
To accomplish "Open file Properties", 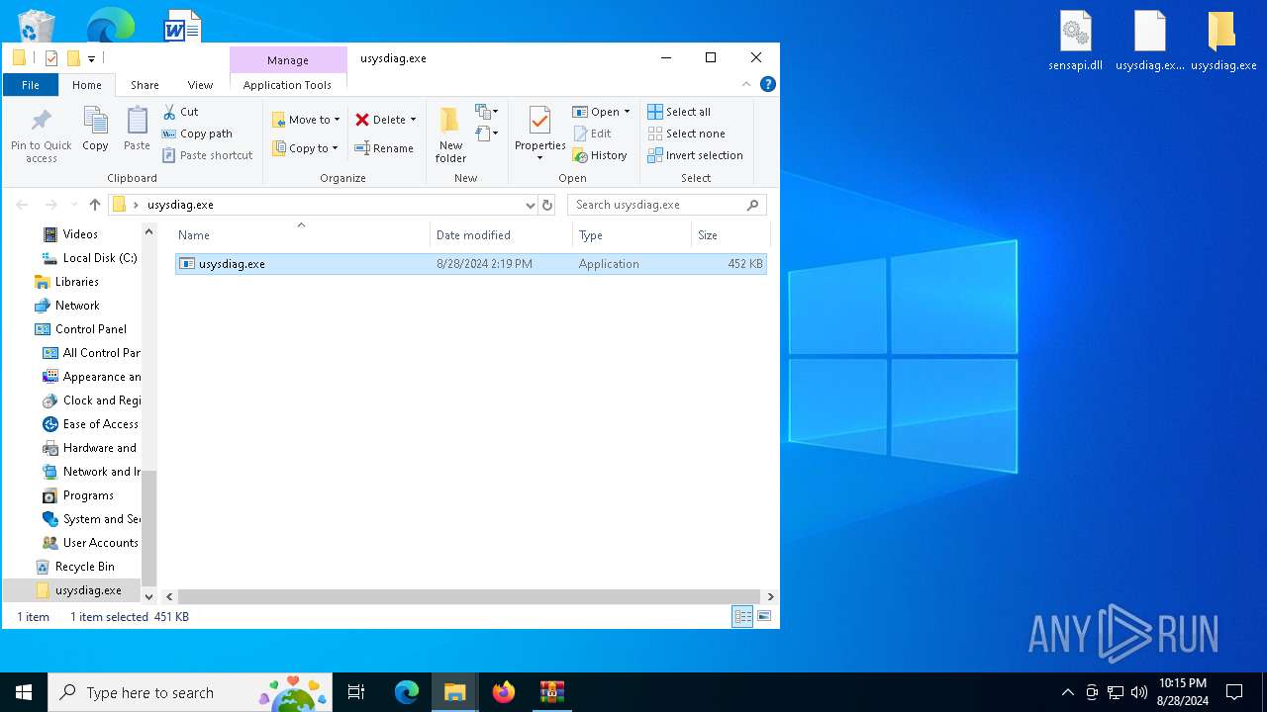I will (539, 133).
